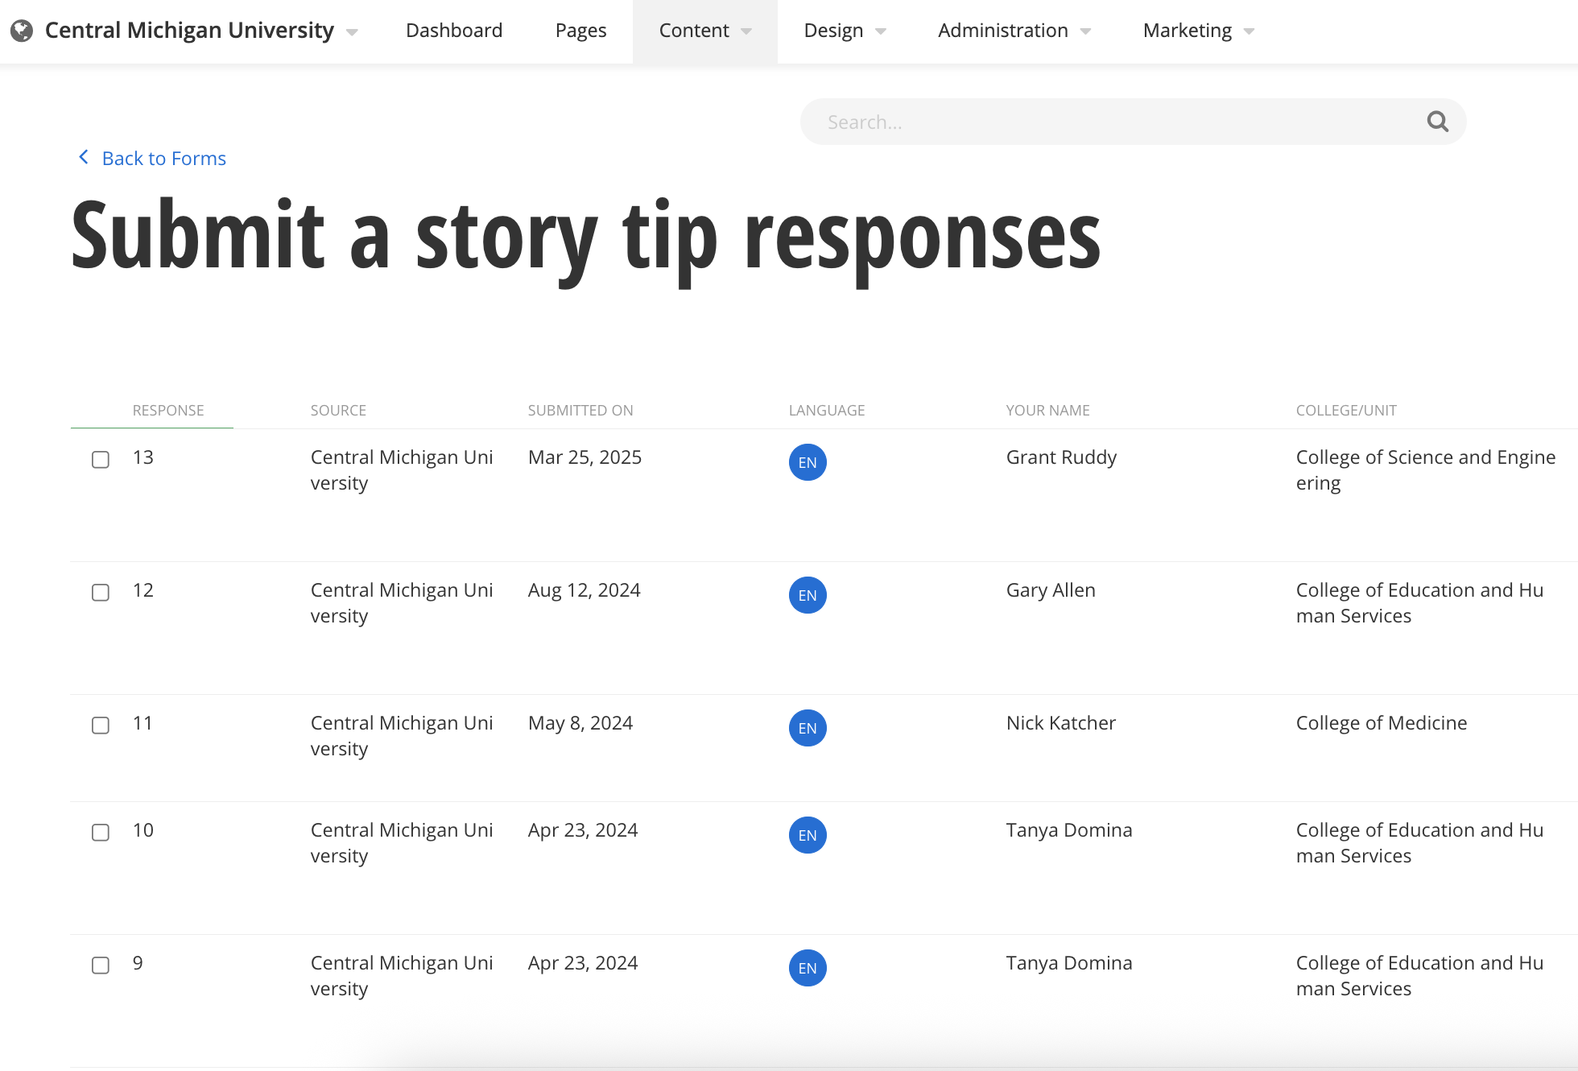Image resolution: width=1578 pixels, height=1071 pixels.
Task: Open the Administration dropdown
Action: click(1013, 31)
